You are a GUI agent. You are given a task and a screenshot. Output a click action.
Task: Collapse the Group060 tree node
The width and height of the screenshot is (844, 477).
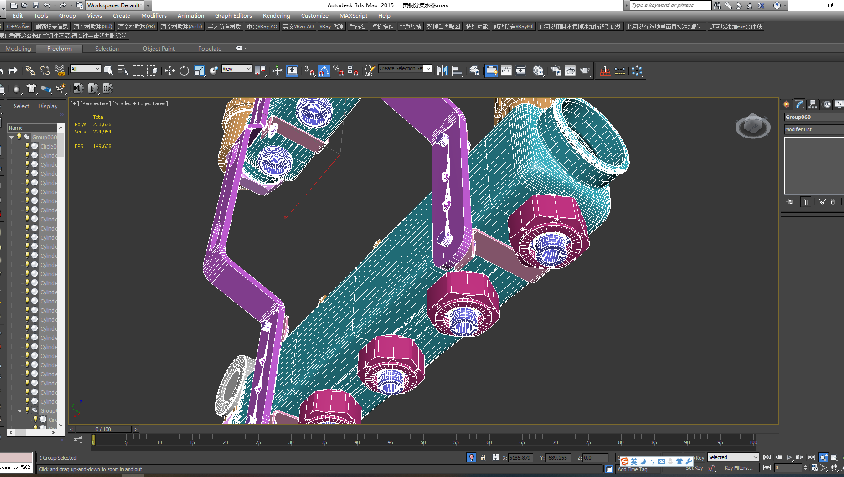click(x=12, y=137)
